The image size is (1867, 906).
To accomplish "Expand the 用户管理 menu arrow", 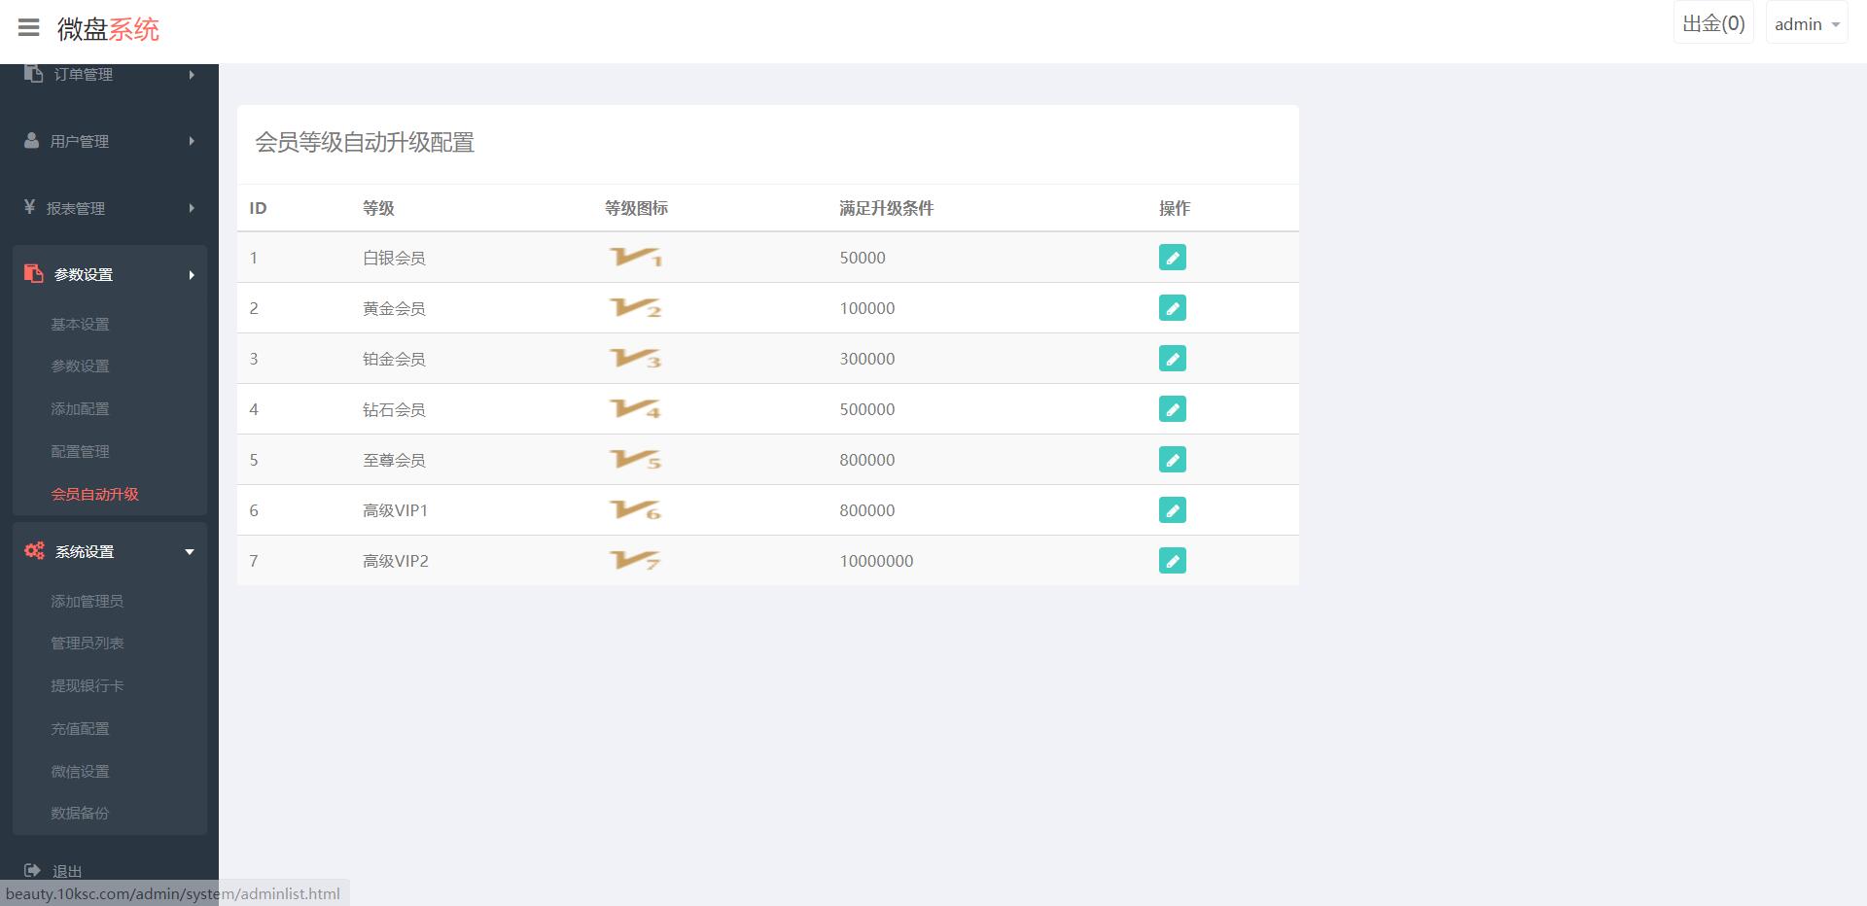I will (192, 141).
